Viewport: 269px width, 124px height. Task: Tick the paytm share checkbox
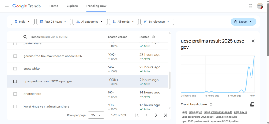(15, 43)
